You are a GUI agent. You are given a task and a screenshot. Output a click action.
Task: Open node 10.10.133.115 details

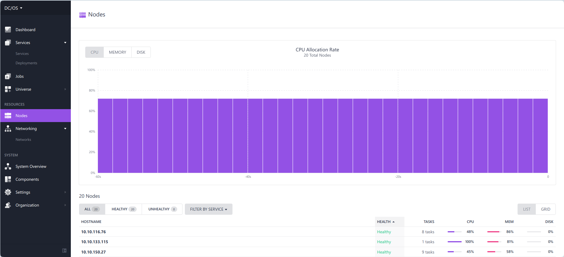(95, 242)
